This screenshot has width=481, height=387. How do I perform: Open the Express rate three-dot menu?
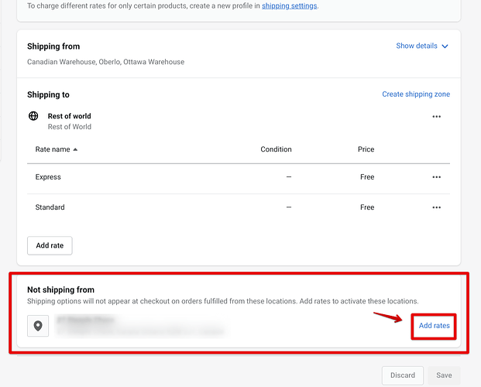coord(437,177)
